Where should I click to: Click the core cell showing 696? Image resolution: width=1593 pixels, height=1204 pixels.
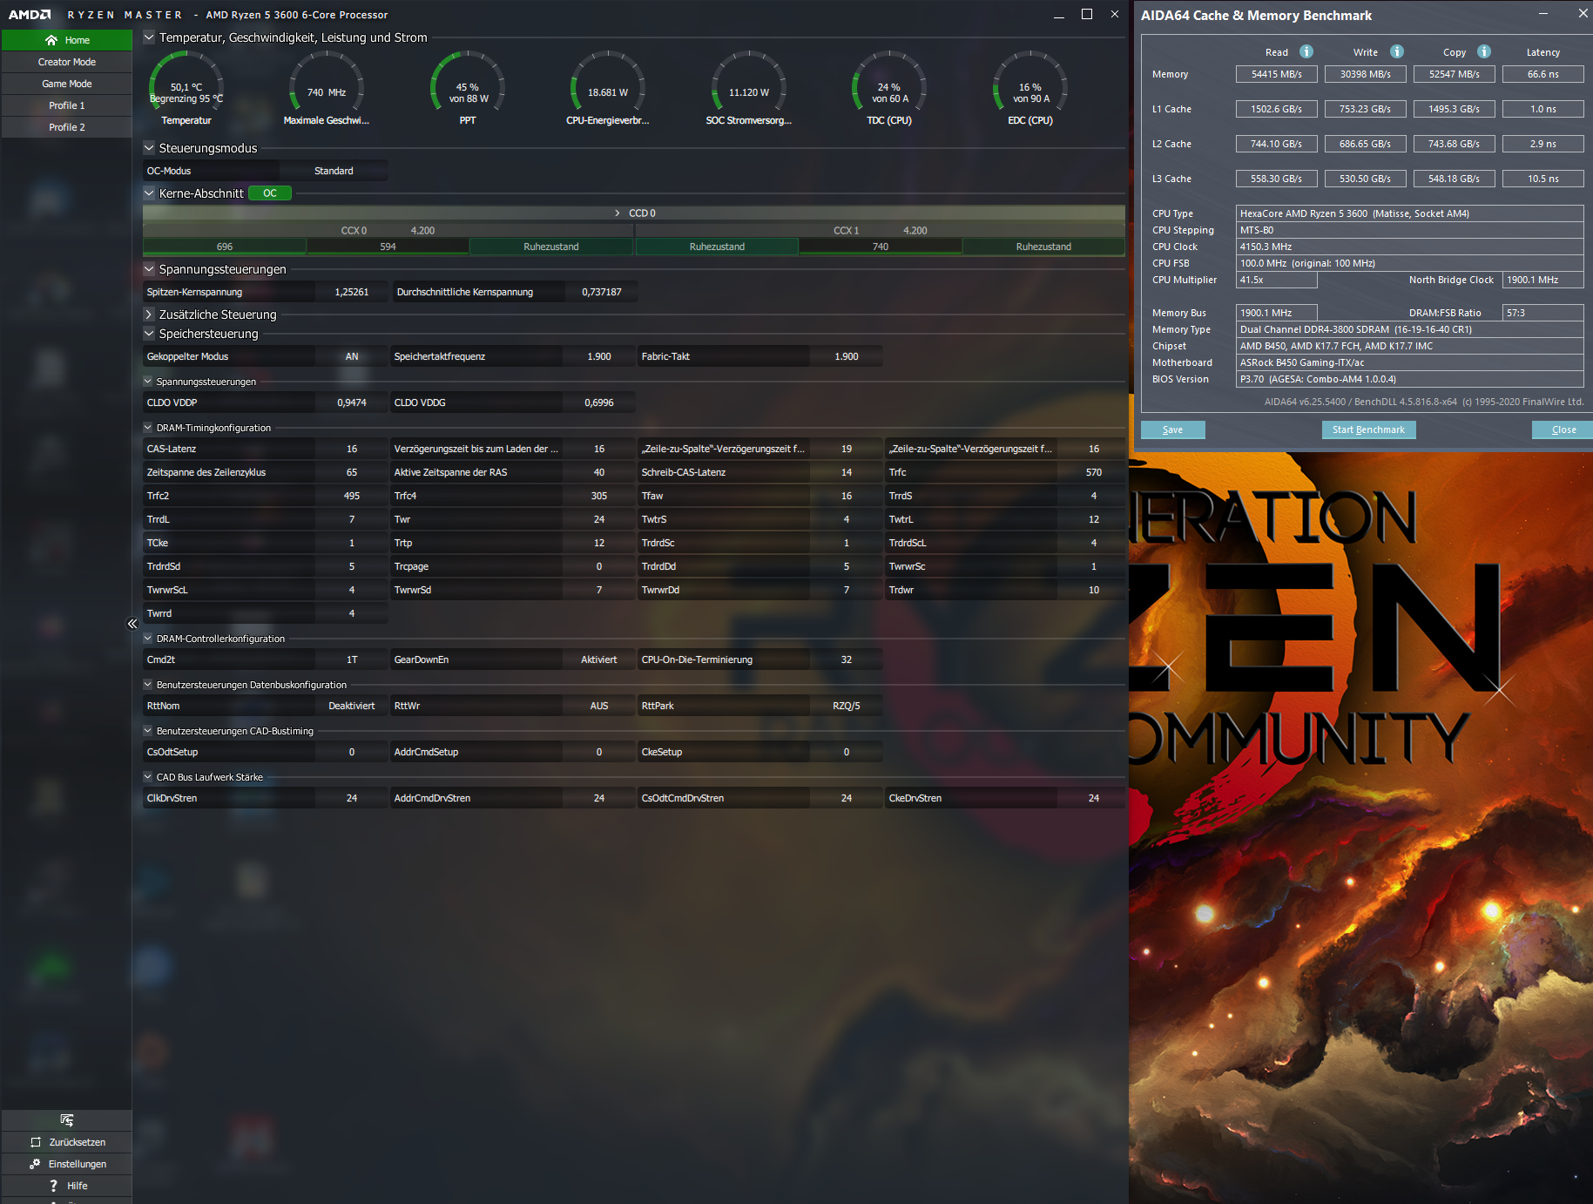pyautogui.click(x=225, y=247)
